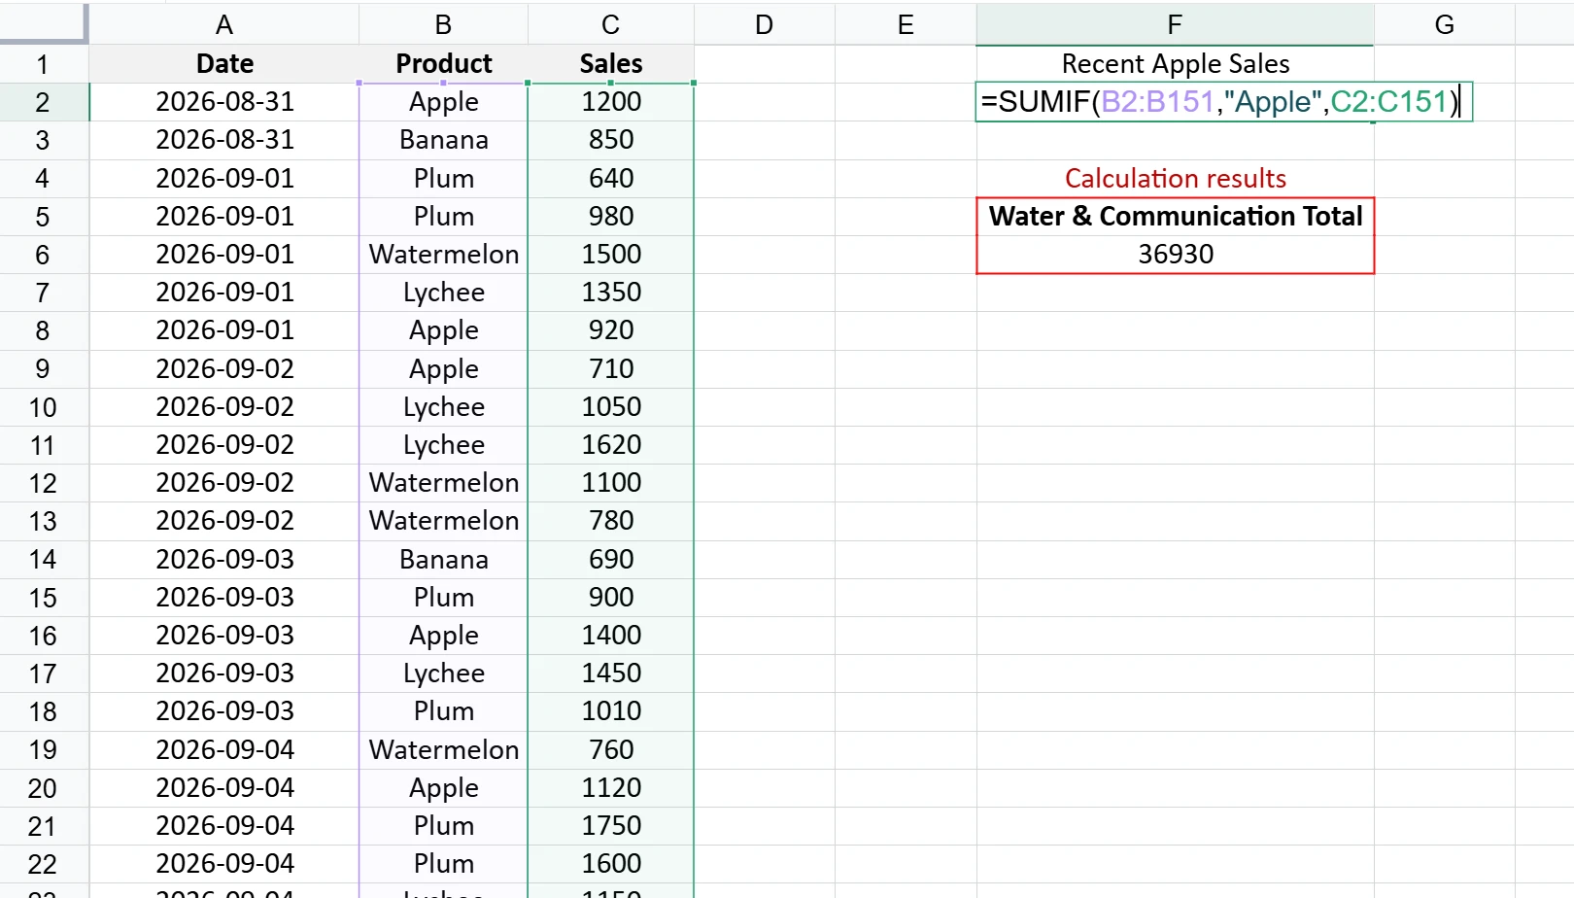1574x898 pixels.
Task: Select 'Water & Communication Total' cell
Action: click(x=1175, y=216)
